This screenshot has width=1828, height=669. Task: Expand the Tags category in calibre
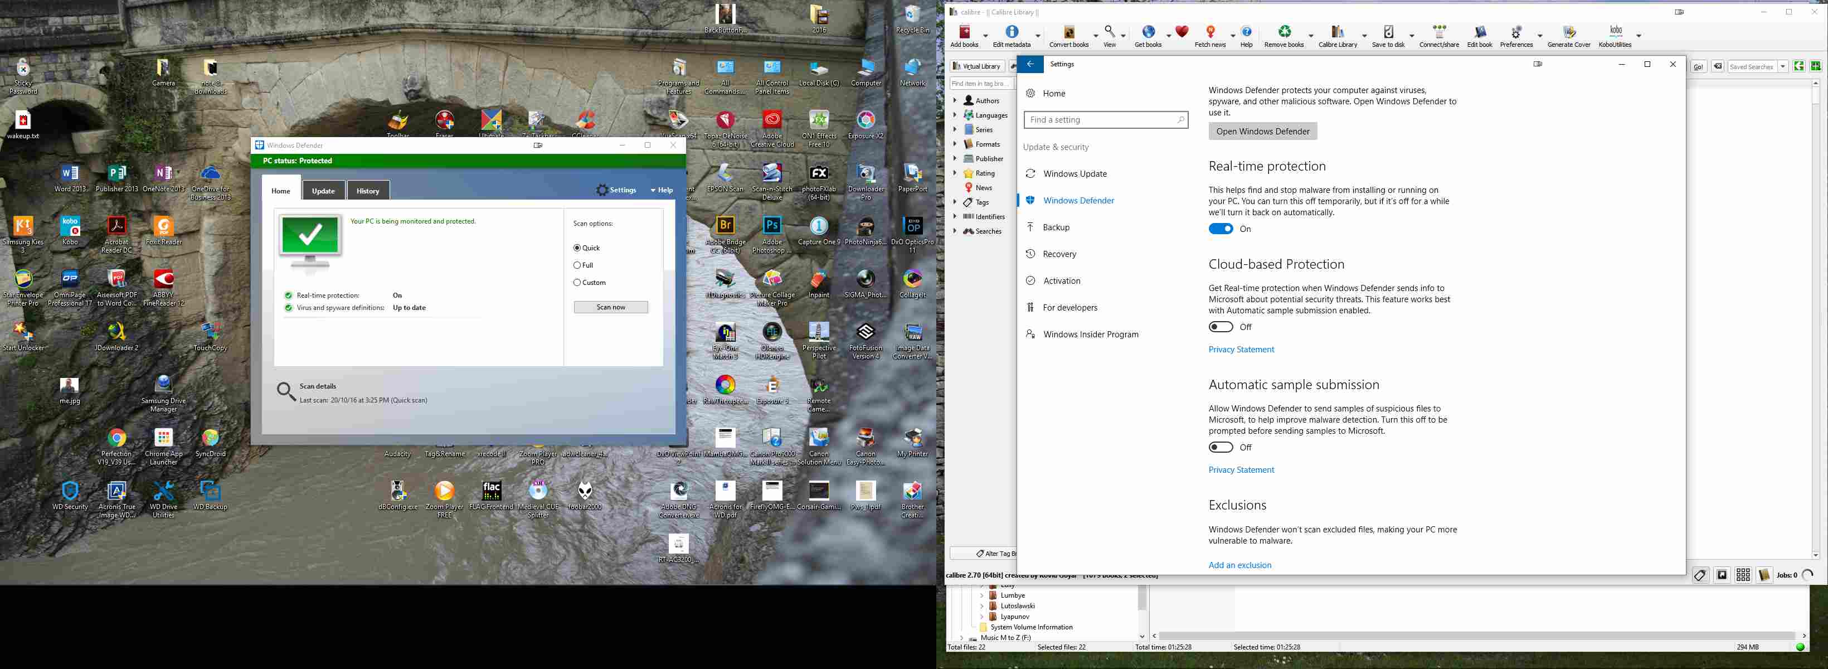tap(955, 202)
